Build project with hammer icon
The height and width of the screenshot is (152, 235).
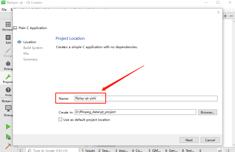pos(8,146)
